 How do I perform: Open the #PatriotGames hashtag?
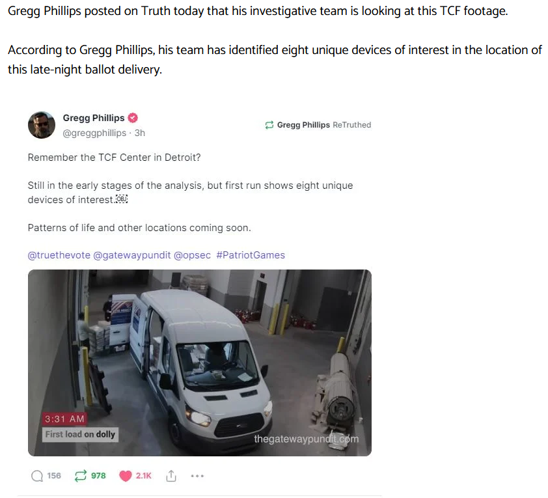pos(251,255)
